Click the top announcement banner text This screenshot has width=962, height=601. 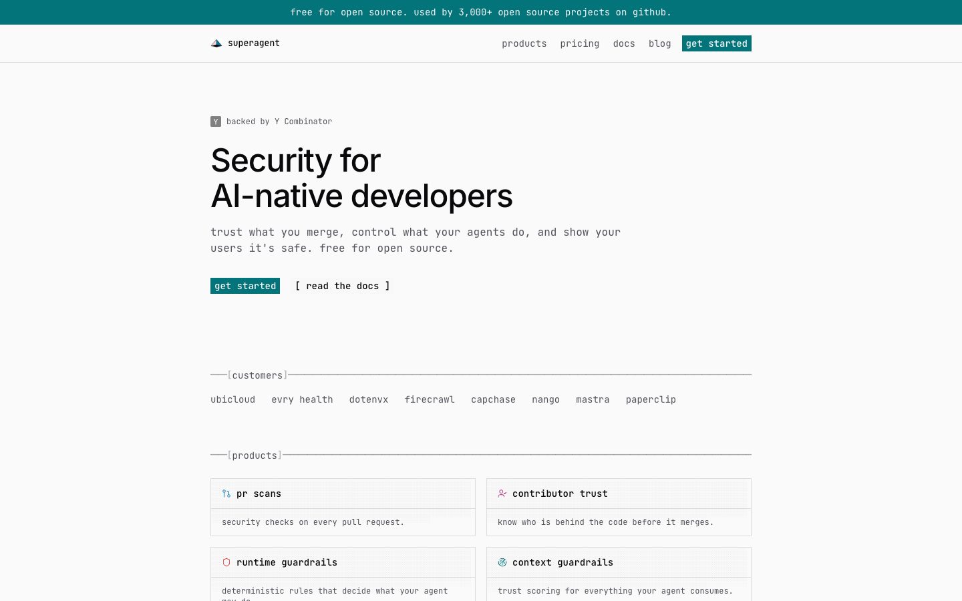pos(481,12)
